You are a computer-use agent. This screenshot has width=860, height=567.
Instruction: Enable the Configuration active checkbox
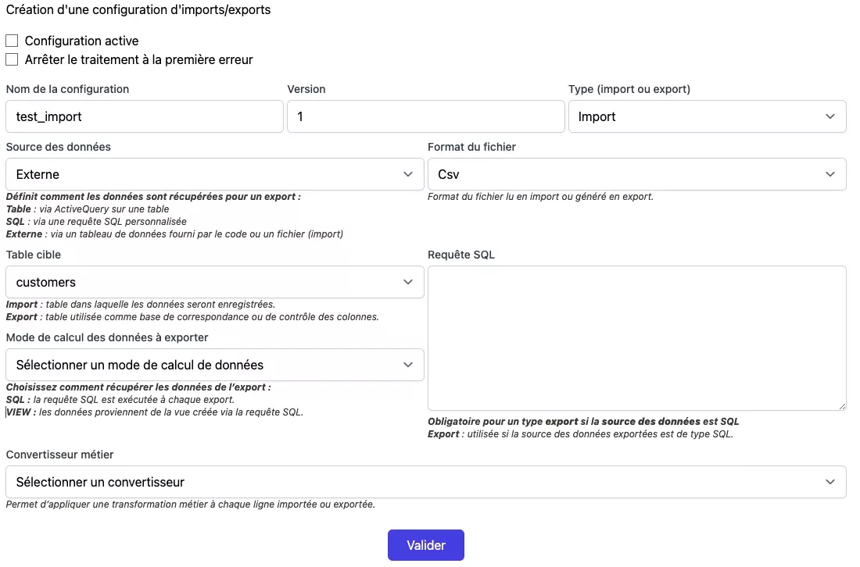click(12, 41)
